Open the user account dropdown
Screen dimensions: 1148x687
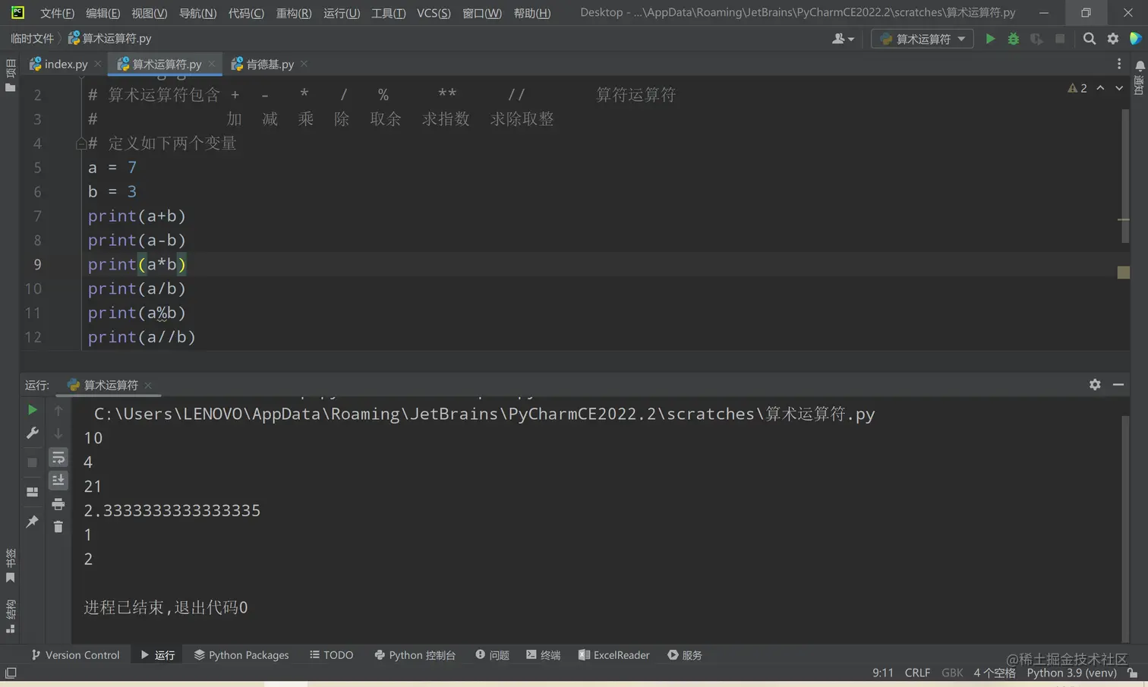click(843, 39)
